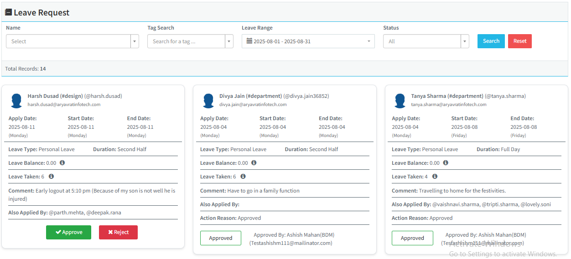Click the name Tanya Sharma (#department)
Screen dimensions: 571x259
(447, 96)
